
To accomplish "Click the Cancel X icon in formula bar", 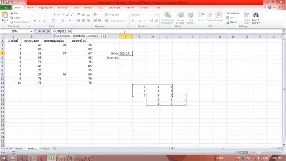I will (40, 31).
